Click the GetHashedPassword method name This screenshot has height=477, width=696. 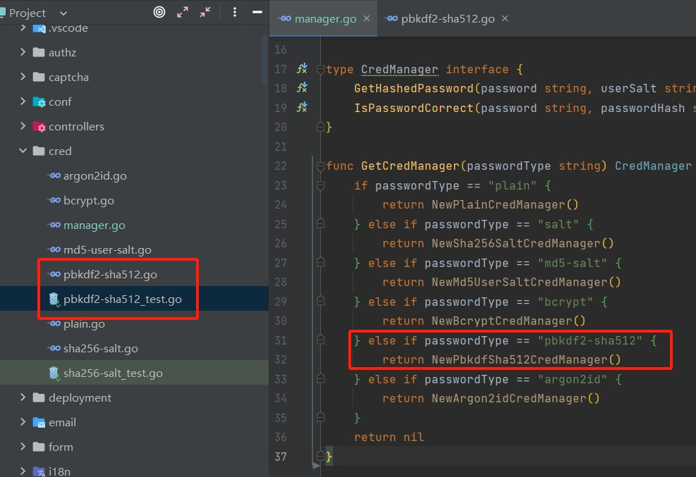[x=414, y=88]
